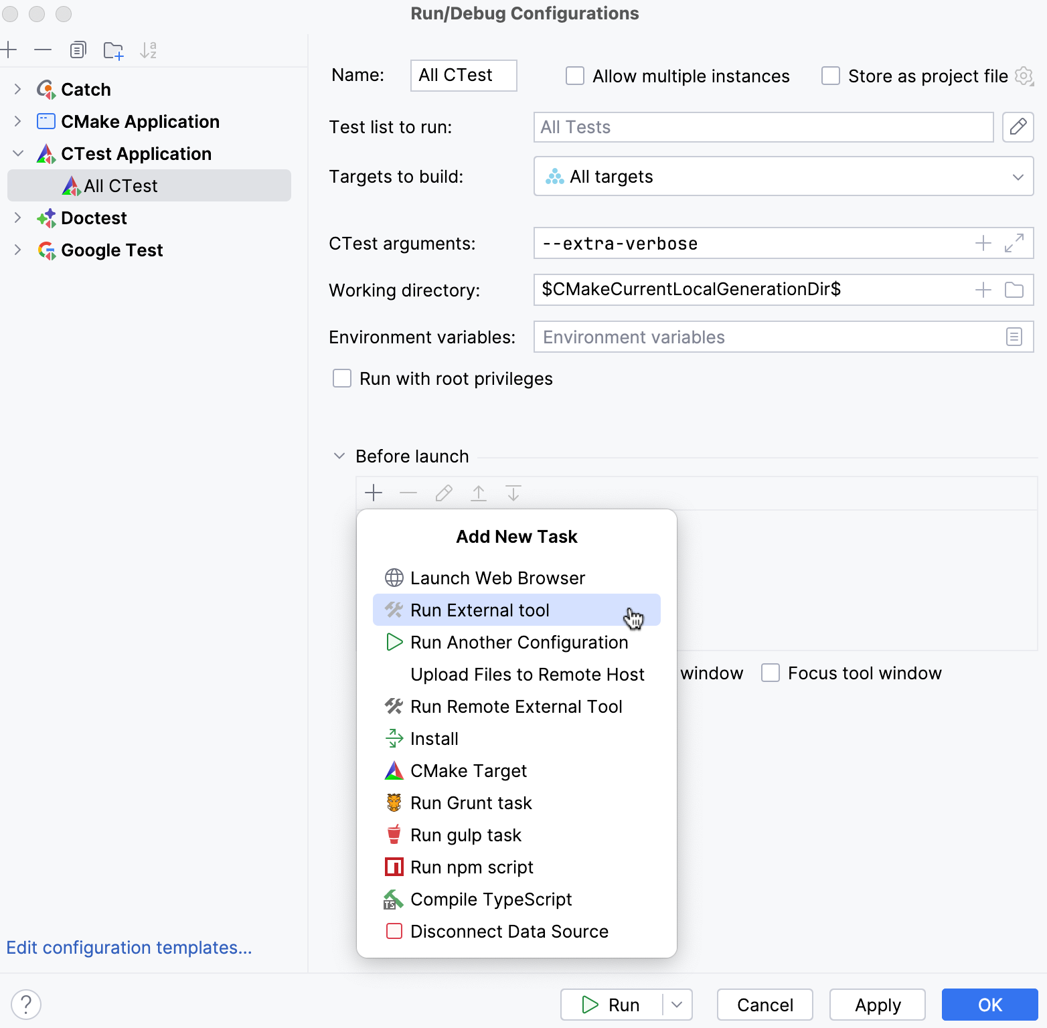Enable Allow multiple instances
This screenshot has width=1047, height=1028.
pos(575,76)
